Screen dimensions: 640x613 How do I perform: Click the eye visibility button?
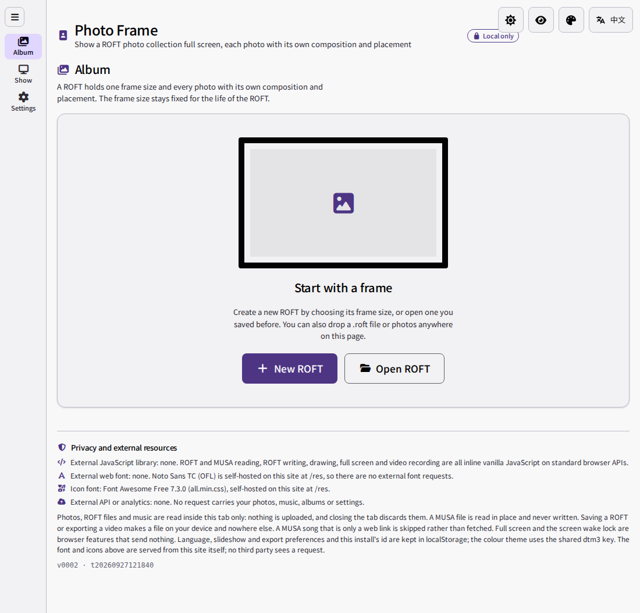(541, 20)
